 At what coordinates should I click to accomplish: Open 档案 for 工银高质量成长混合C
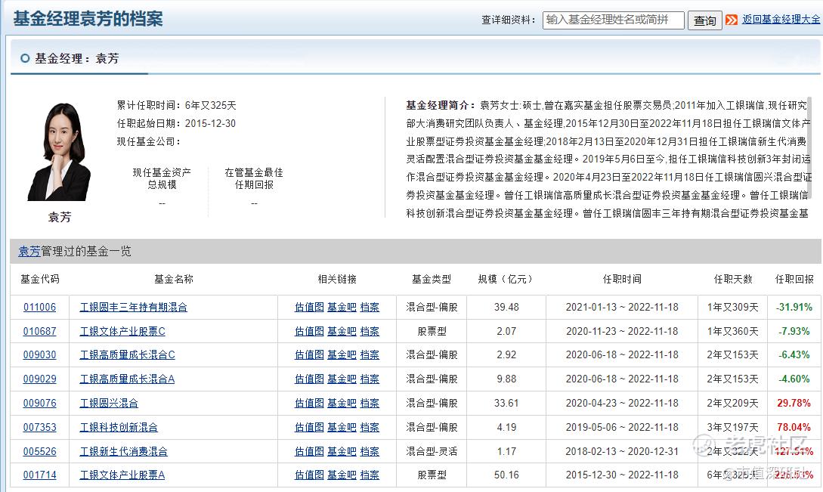click(x=370, y=355)
